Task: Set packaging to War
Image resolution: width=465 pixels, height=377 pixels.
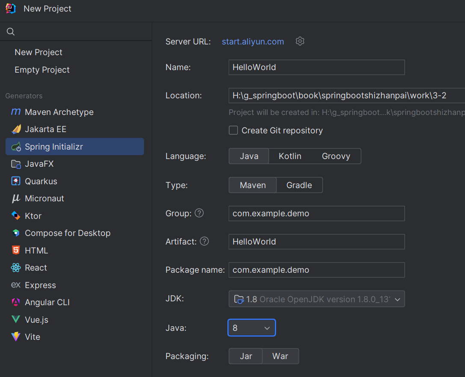Action: [280, 356]
